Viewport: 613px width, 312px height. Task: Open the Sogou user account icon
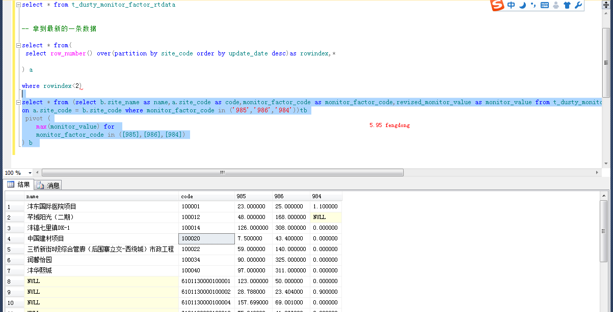click(555, 6)
